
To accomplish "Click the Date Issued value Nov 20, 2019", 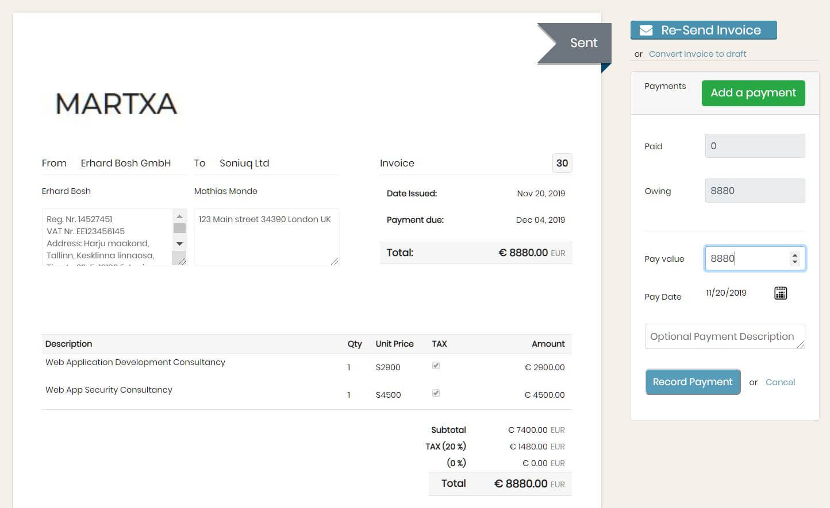I will click(x=541, y=193).
